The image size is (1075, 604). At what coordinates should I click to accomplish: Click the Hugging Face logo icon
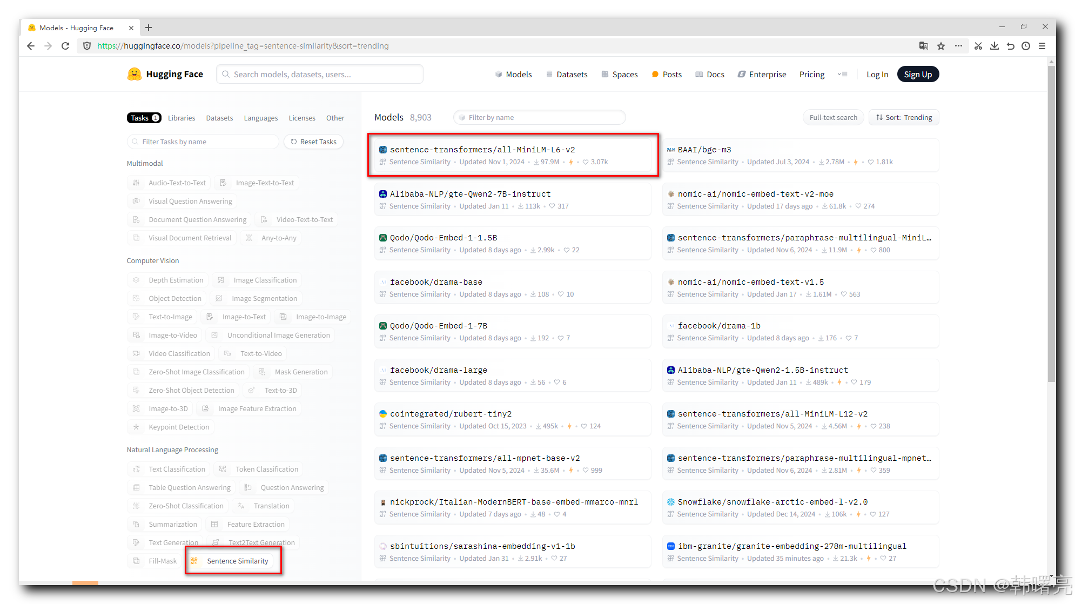click(x=134, y=74)
